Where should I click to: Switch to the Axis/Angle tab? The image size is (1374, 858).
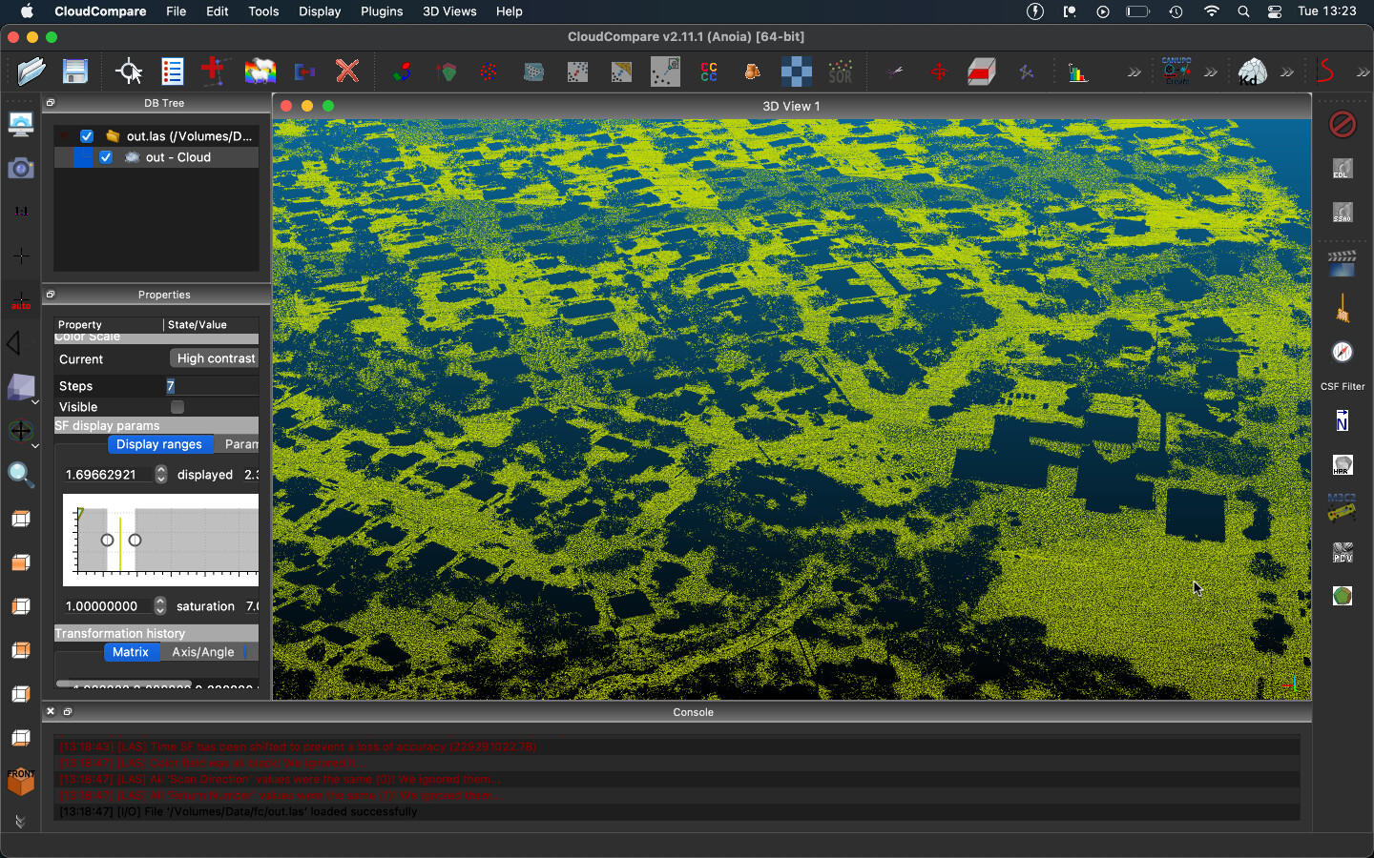[202, 652]
